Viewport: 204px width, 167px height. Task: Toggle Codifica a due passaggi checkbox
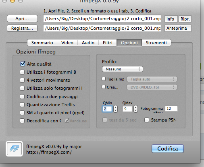(x=22, y=97)
